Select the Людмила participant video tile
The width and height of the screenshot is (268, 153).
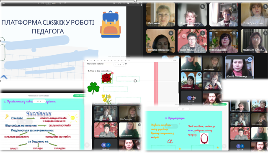coord(160,15)
